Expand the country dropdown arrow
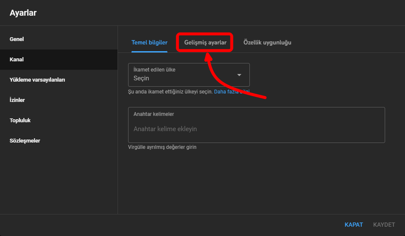This screenshot has height=236, width=405. coord(239,75)
